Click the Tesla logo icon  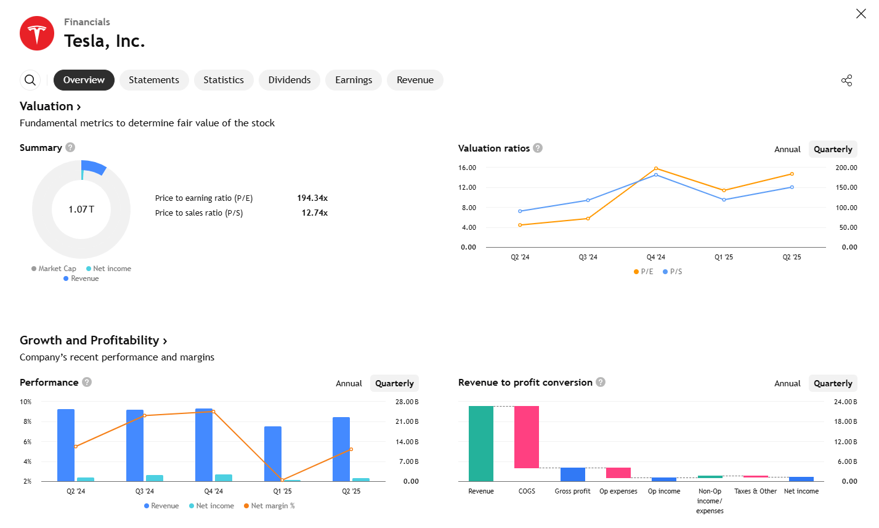(37, 33)
